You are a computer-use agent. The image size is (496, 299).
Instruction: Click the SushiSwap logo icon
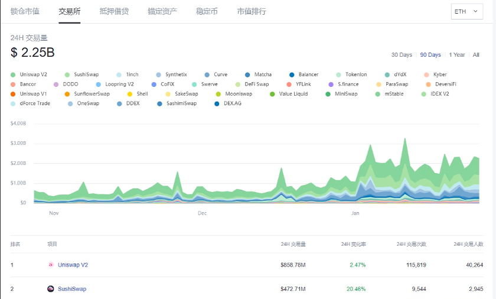click(51, 289)
